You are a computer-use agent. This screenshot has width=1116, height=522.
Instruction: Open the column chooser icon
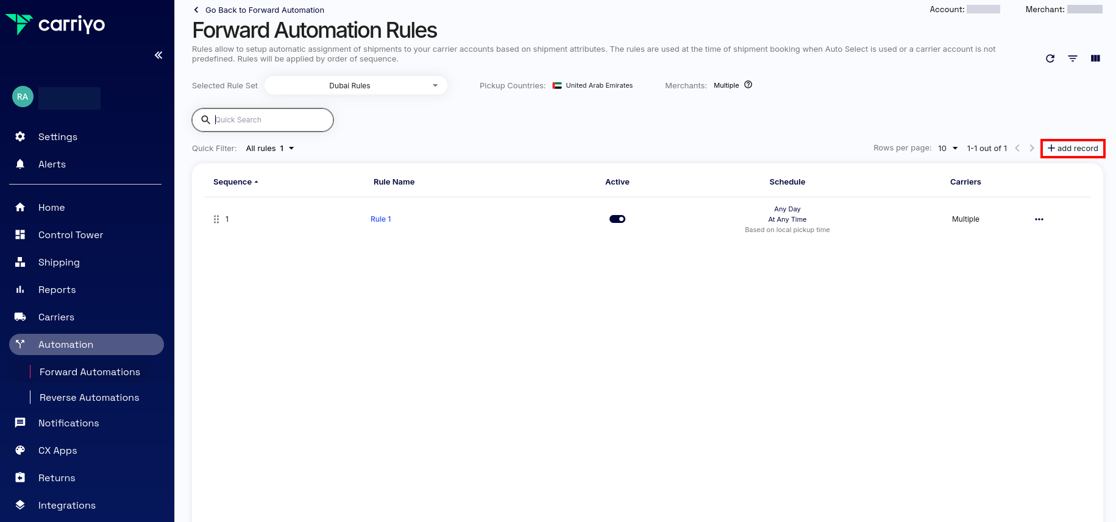(1095, 58)
